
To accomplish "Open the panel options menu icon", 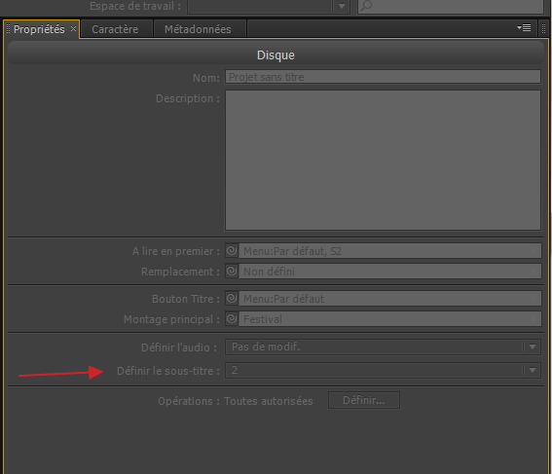I will click(524, 28).
